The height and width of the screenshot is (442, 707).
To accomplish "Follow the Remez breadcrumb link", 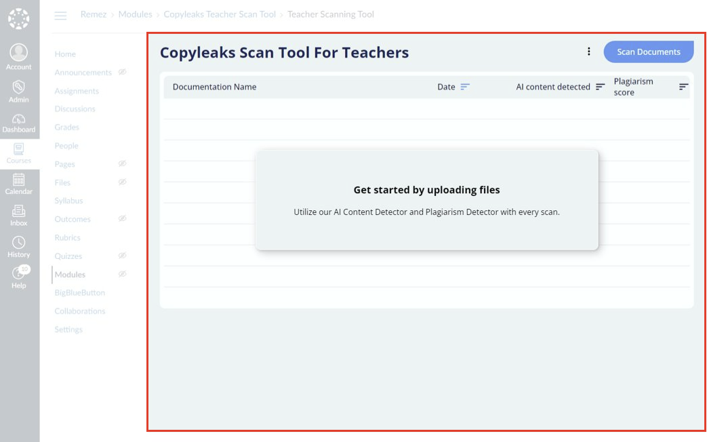I will [94, 14].
